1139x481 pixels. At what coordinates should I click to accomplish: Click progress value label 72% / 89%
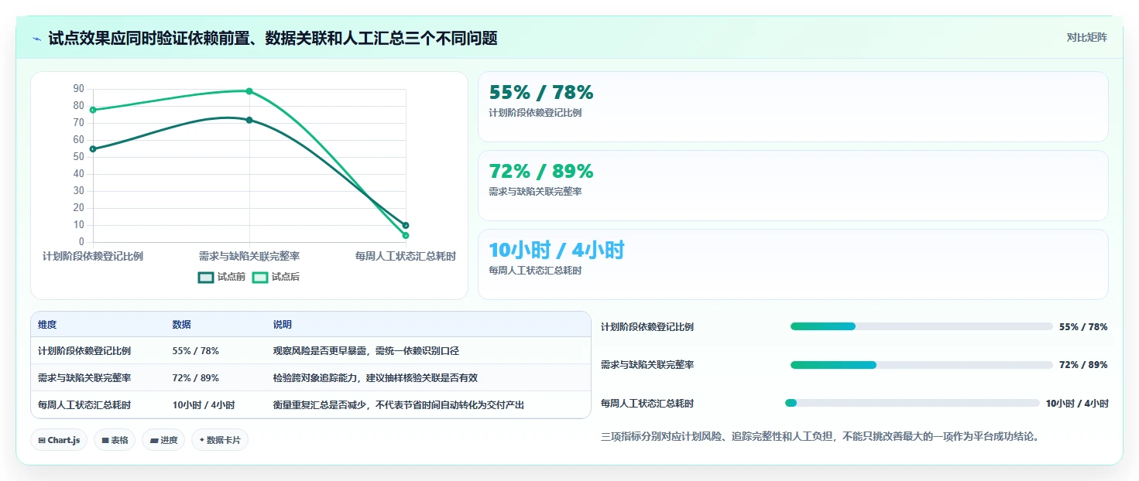[1083, 365]
